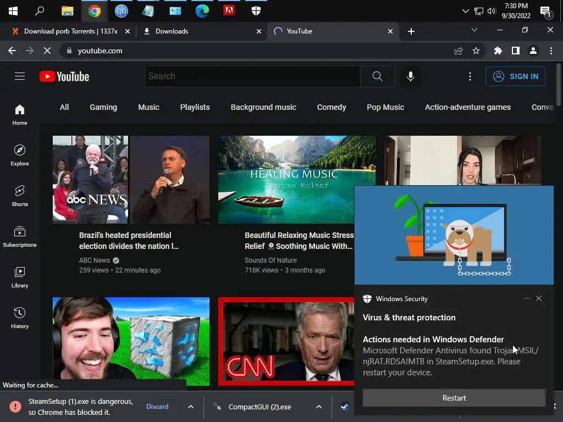Open Adobe Acrobat taskbar icon
The height and width of the screenshot is (422, 563).
(x=229, y=10)
